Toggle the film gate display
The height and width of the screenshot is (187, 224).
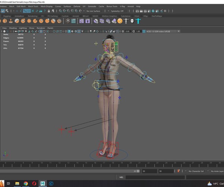click(44, 31)
